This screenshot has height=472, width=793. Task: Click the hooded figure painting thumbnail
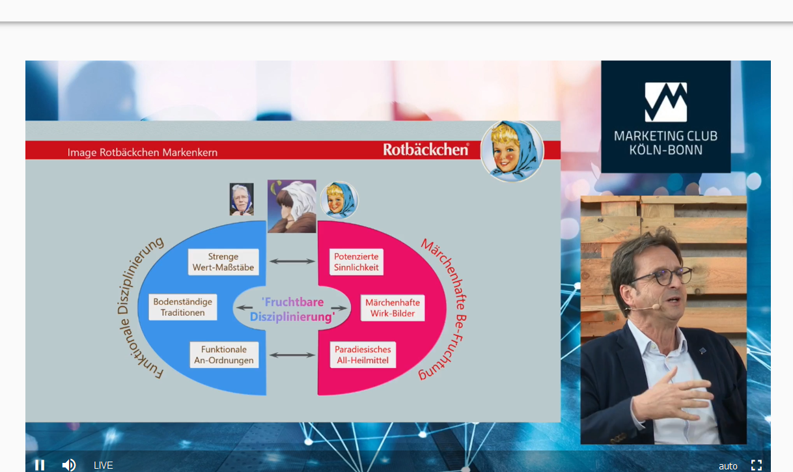pos(292,206)
